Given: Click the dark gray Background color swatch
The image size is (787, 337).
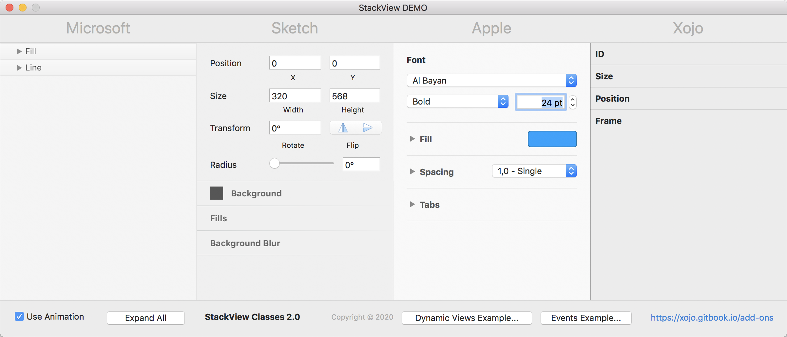Looking at the screenshot, I should tap(217, 193).
